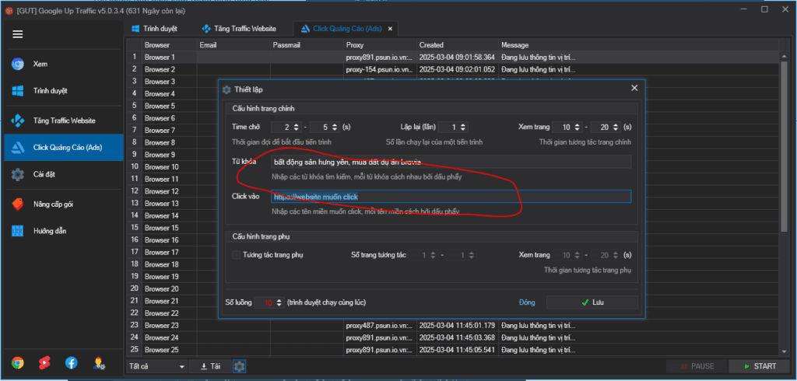Click the user-settings avatar icon at sidebar bottom

[x=99, y=362]
